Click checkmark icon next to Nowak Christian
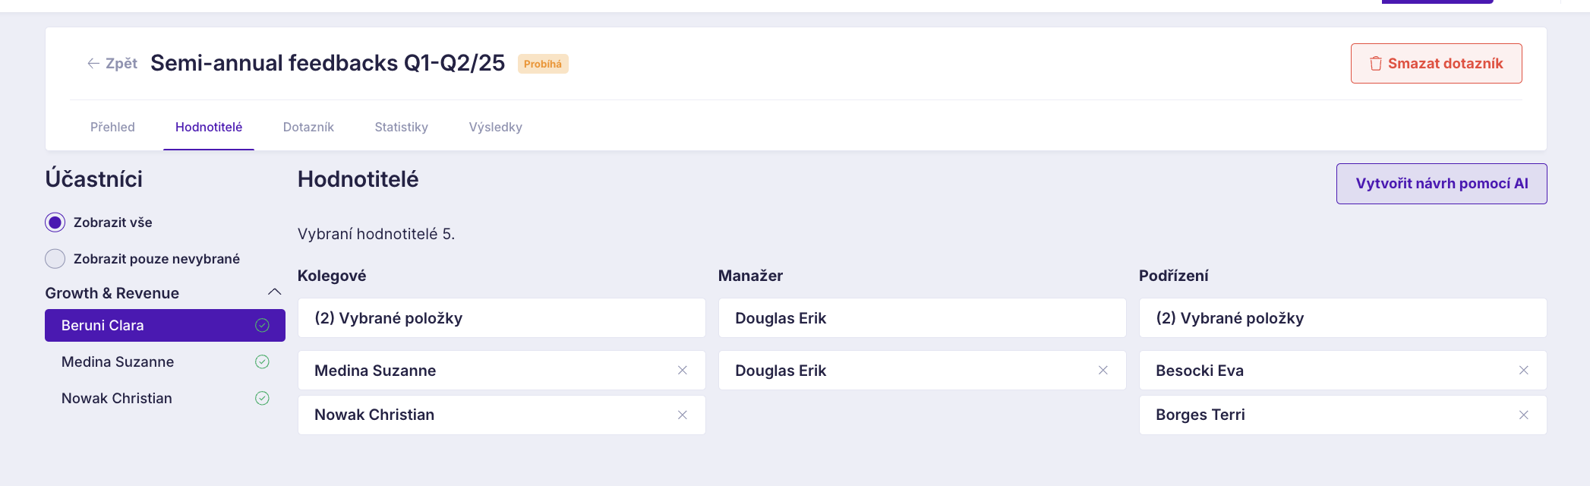 click(x=262, y=398)
